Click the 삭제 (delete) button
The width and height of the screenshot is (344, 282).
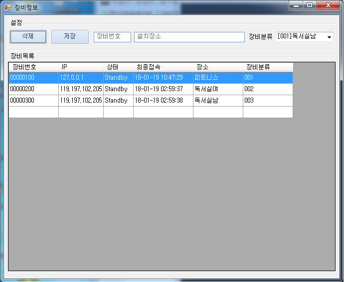28,37
